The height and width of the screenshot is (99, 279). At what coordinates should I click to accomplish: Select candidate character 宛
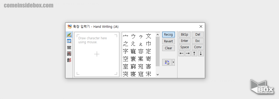click(141, 67)
